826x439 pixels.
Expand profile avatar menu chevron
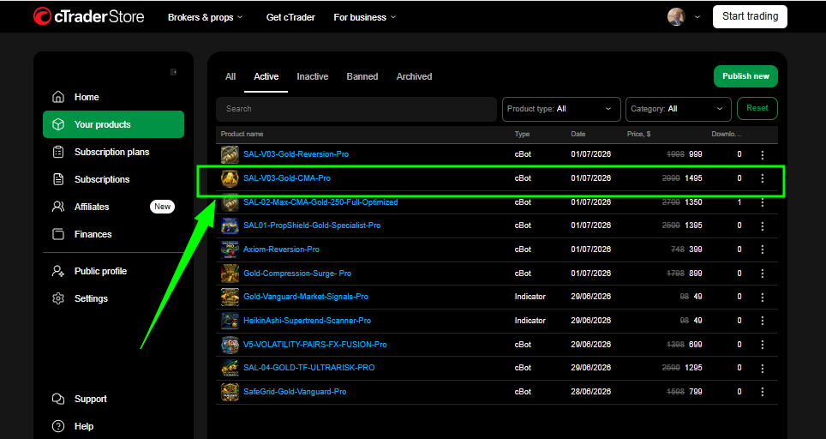tap(697, 17)
